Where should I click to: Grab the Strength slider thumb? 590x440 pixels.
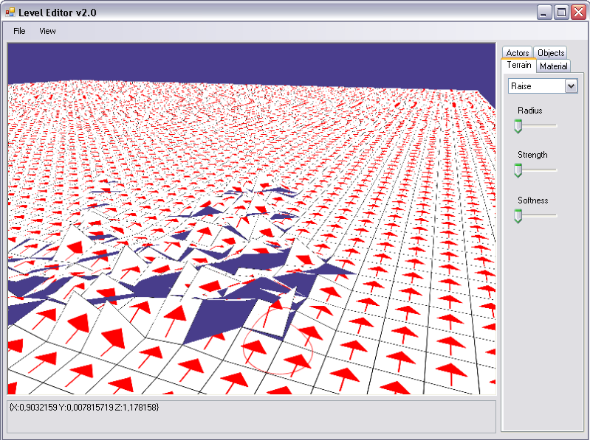[x=518, y=171]
